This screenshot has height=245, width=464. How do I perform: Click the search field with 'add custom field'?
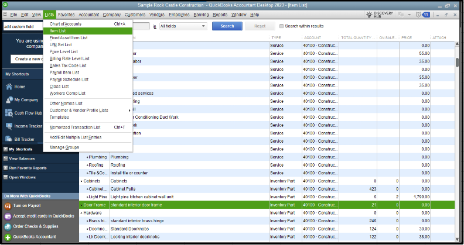pos(23,26)
